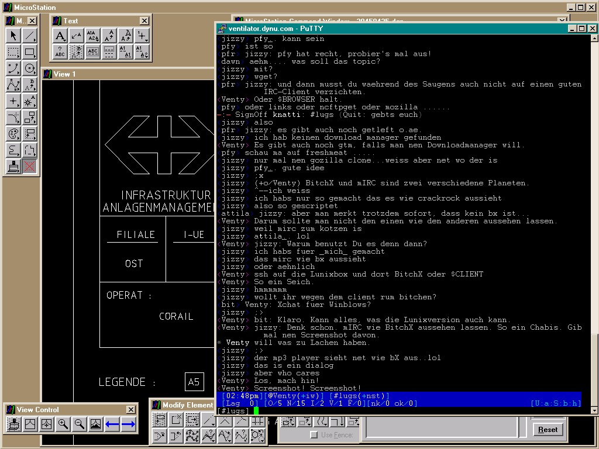Click the zigzag A with arrow Modify tool
Image resolution: width=599 pixels, height=449 pixels.
pos(225,436)
